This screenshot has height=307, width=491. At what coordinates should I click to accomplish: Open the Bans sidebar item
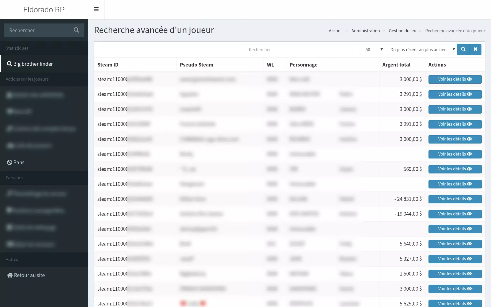[x=44, y=162]
